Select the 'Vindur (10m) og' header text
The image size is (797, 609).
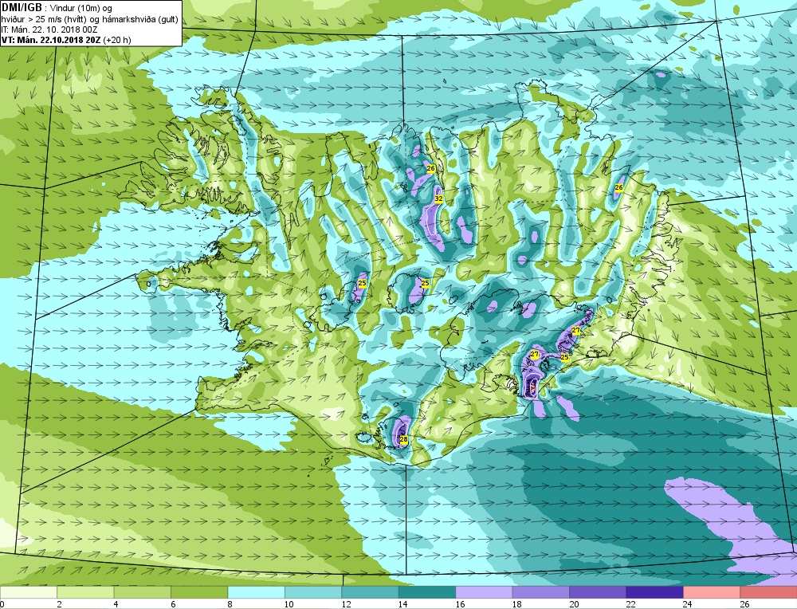(x=81, y=8)
